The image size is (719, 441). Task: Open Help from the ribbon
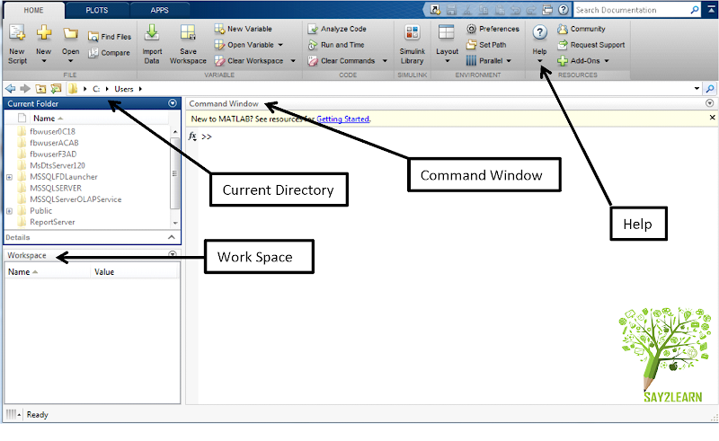pyautogui.click(x=540, y=44)
